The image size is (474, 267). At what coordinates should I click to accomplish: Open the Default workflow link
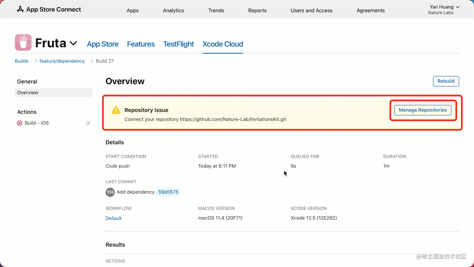(113, 218)
